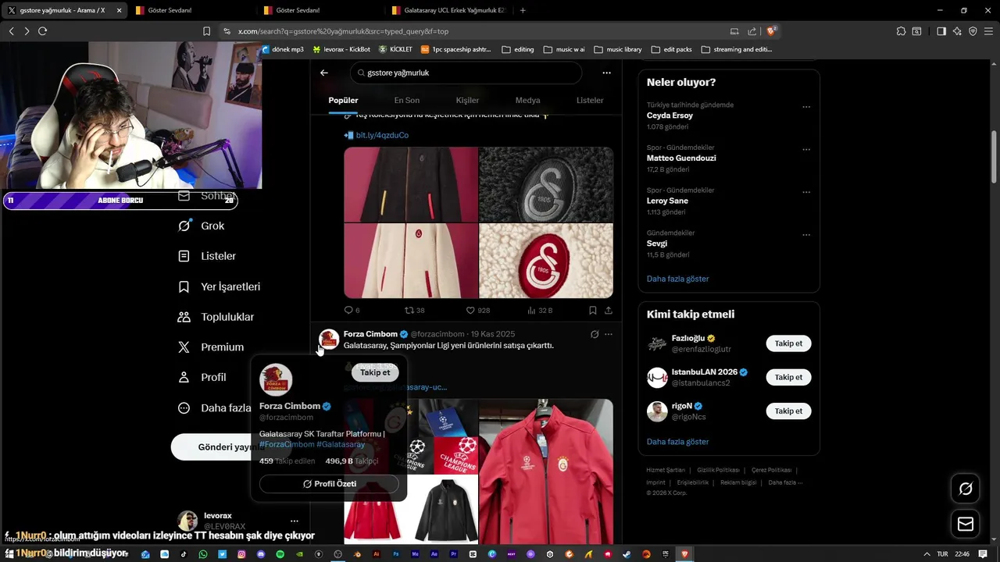Open Premiere Pro from the taskbar
This screenshot has width=1000, height=562.
tap(454, 554)
